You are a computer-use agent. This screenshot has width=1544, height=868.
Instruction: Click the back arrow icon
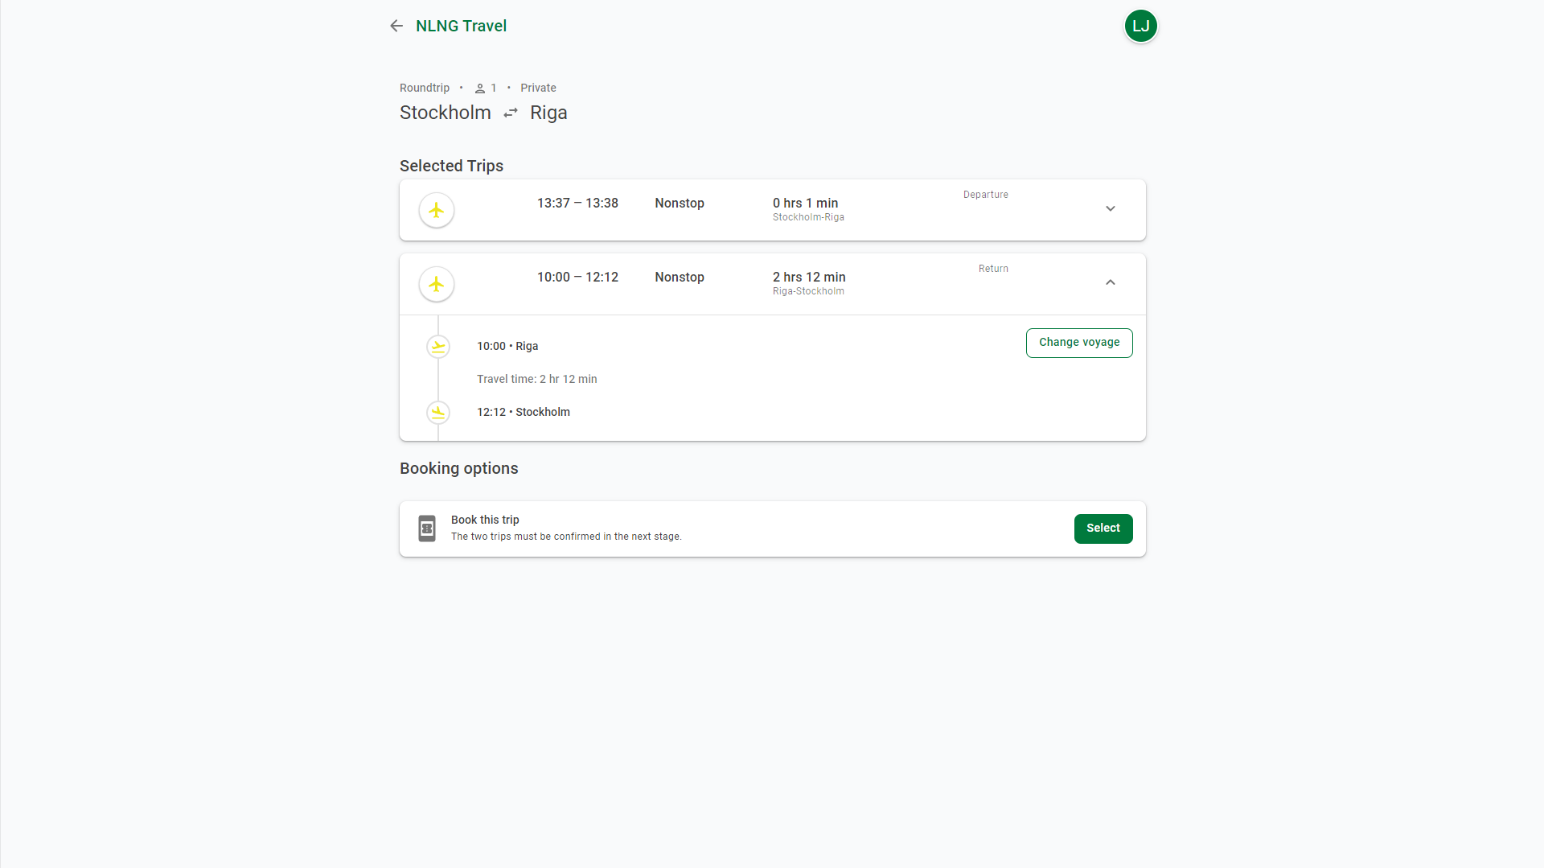[x=396, y=26]
